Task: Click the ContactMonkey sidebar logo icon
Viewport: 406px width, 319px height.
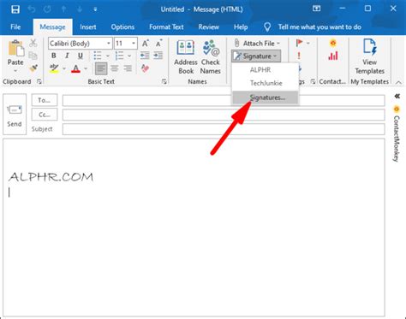Action: 397,109
